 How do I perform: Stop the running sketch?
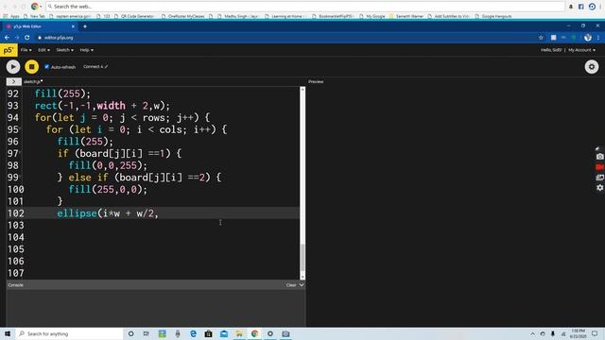[x=31, y=67]
